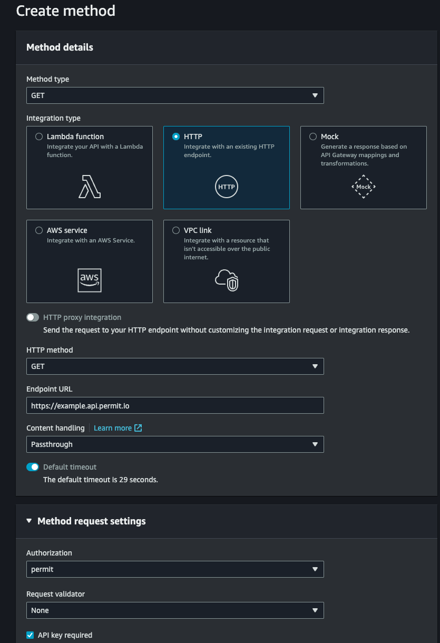Click the external link icon beside Learn more
440x643 pixels.
pos(137,428)
